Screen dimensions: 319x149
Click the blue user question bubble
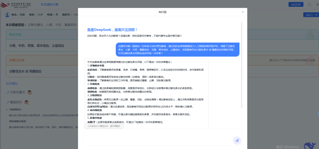[x=177, y=50]
